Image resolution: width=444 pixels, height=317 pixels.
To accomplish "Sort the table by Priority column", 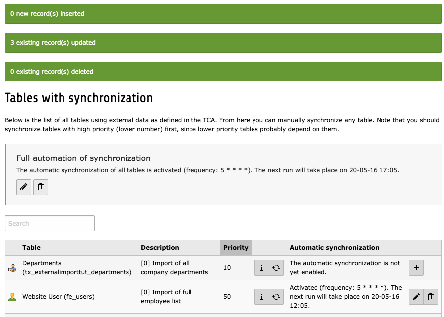I will click(236, 248).
